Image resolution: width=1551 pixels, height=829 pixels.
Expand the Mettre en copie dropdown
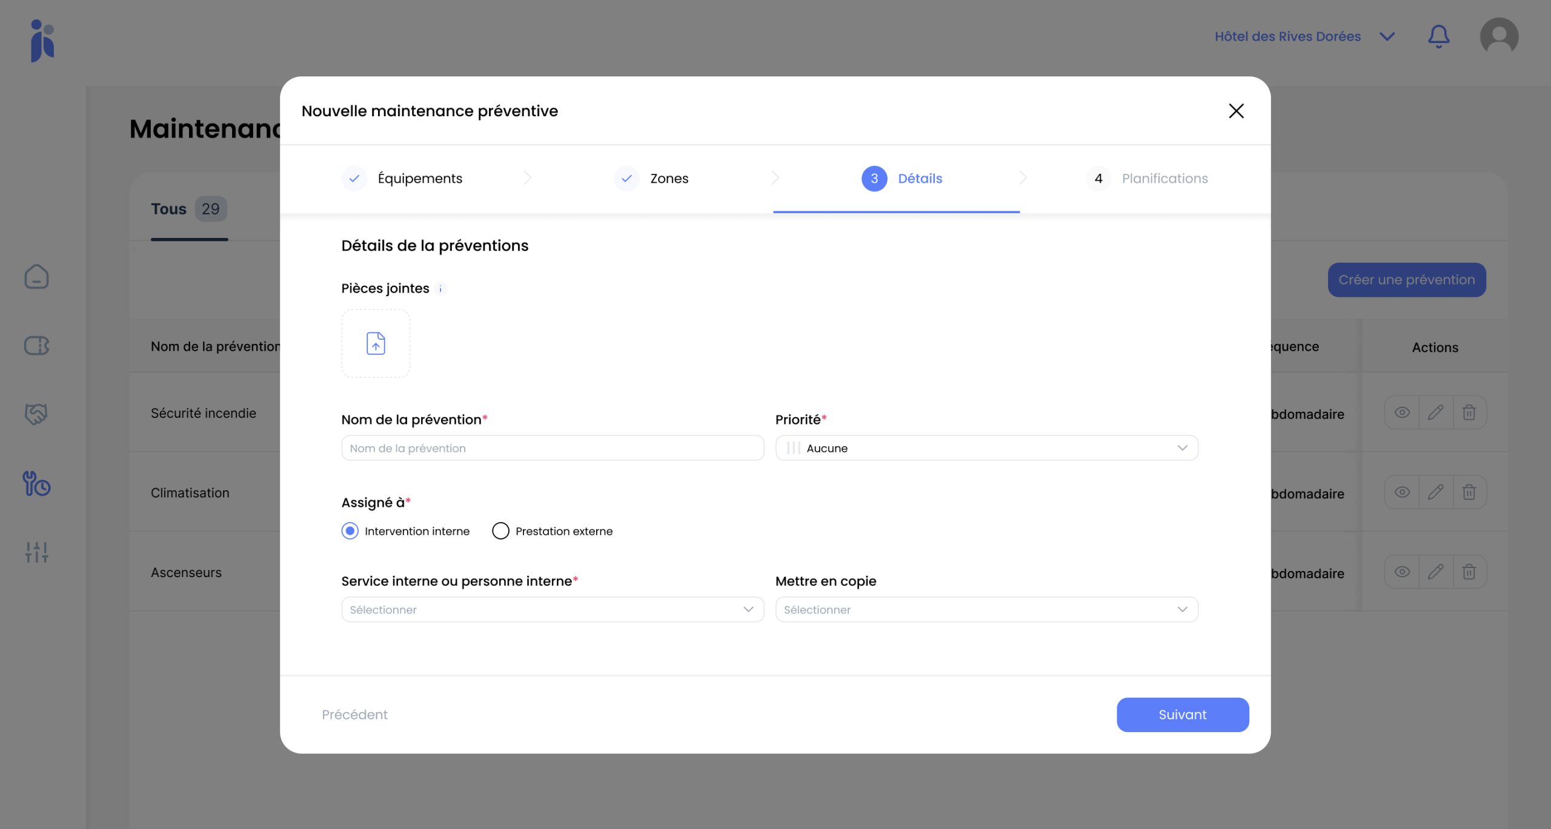pos(986,610)
